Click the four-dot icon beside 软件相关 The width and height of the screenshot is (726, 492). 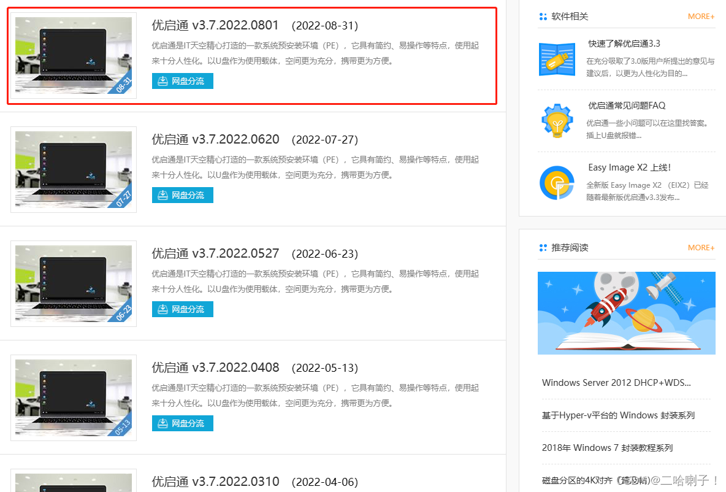[543, 17]
